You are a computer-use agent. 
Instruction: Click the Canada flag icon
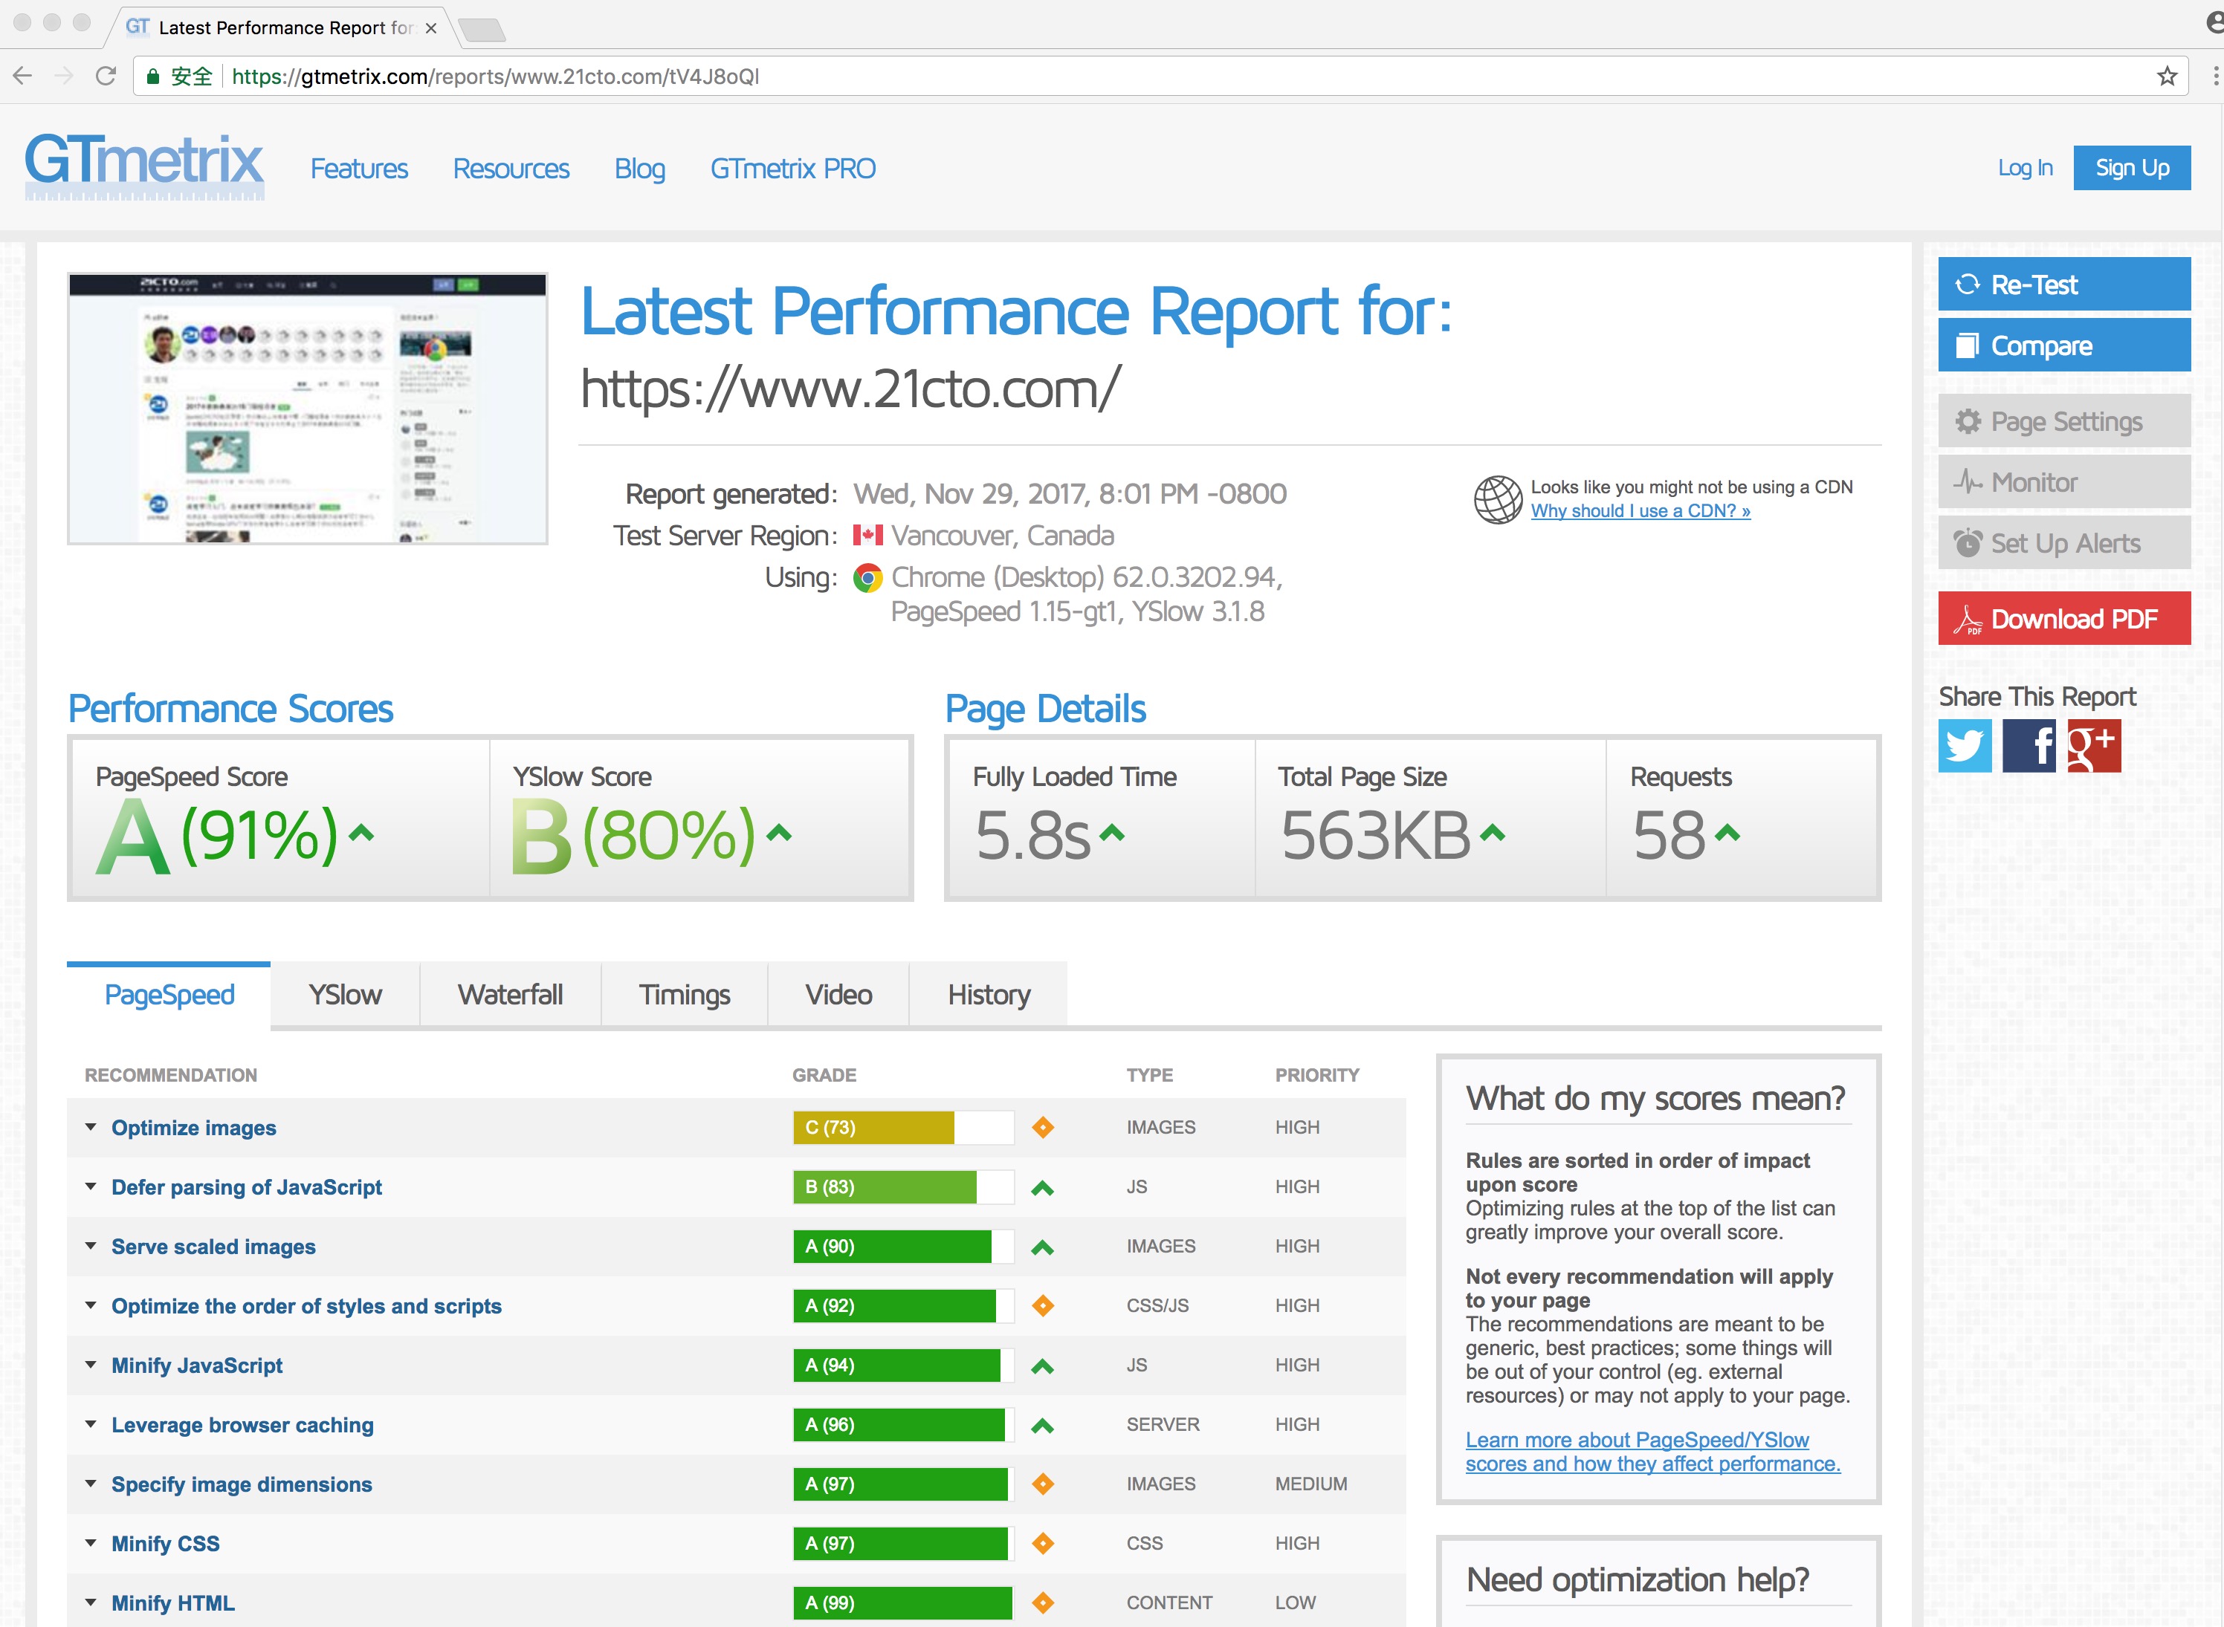[x=867, y=535]
